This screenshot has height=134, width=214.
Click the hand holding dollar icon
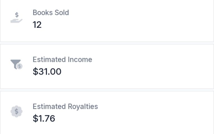(x=16, y=18)
